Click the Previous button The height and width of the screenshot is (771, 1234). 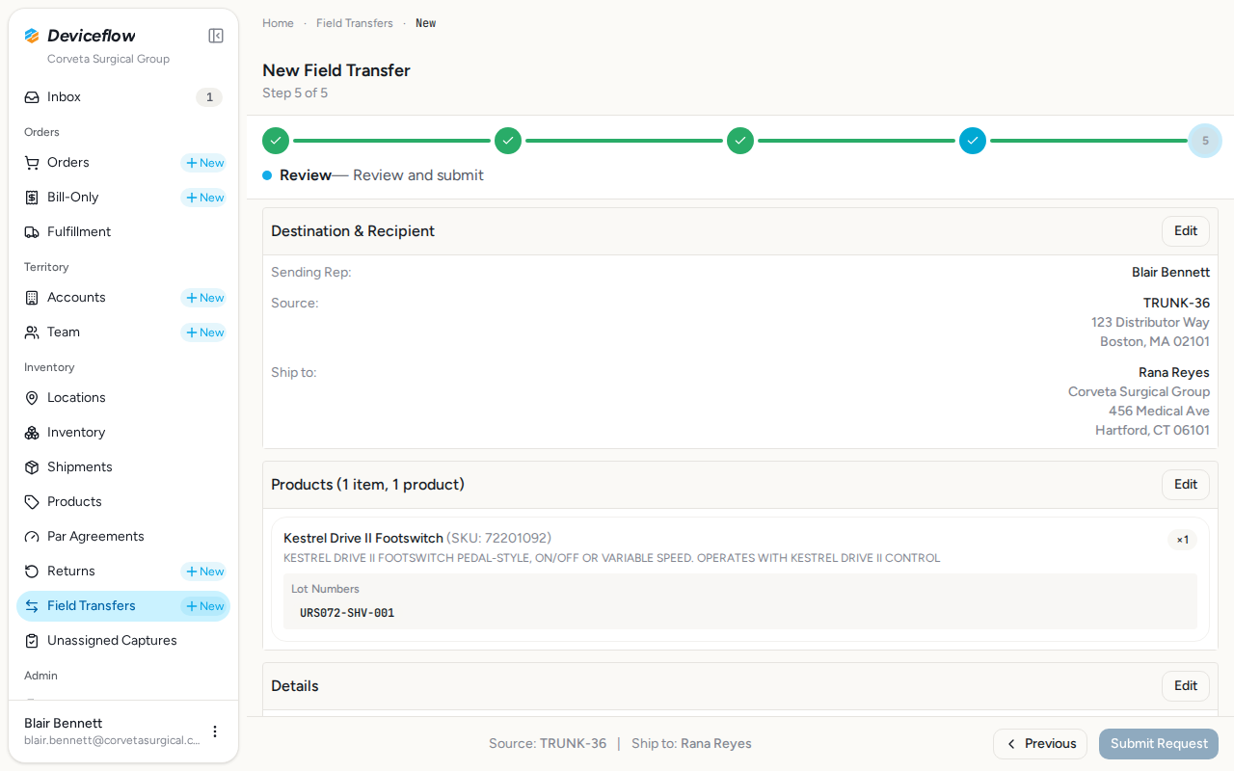pos(1040,744)
